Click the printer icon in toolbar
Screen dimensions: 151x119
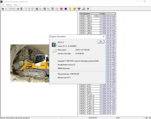pyautogui.click(x=57, y=9)
